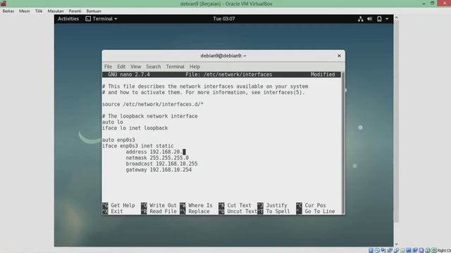The width and height of the screenshot is (451, 253).
Task: Click the 'Cut Text' nano shortcut label
Action: point(239,205)
